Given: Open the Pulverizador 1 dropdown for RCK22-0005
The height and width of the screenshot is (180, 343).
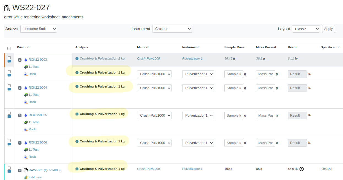Looking at the screenshot, I should (x=198, y=116).
